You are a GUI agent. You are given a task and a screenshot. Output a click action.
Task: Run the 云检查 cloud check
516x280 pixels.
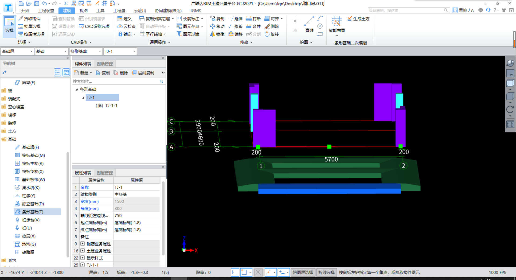coord(127,26)
